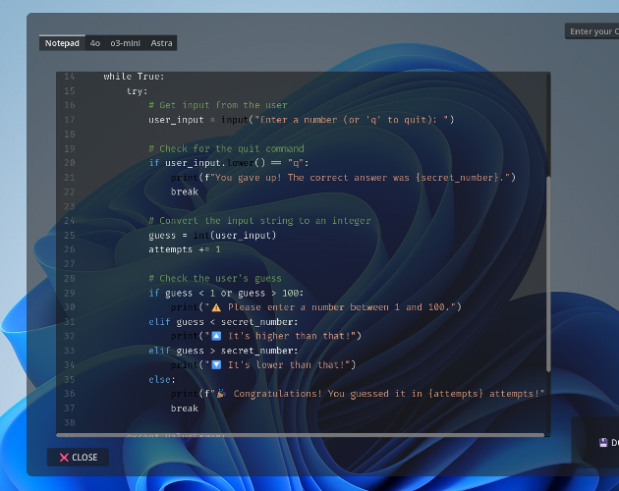The image size is (619, 491).
Task: Click the 'while True:' code line
Action: 134,77
